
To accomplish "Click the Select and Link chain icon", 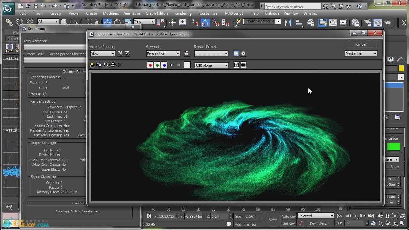I will tap(9, 22).
